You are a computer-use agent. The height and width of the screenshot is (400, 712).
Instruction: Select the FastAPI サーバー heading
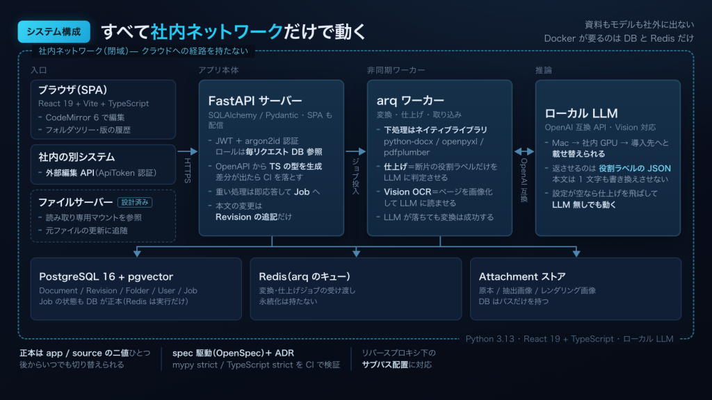(x=255, y=101)
